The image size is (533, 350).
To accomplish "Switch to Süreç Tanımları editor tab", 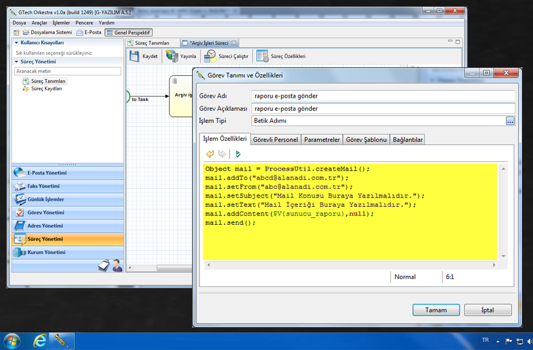I will click(148, 43).
